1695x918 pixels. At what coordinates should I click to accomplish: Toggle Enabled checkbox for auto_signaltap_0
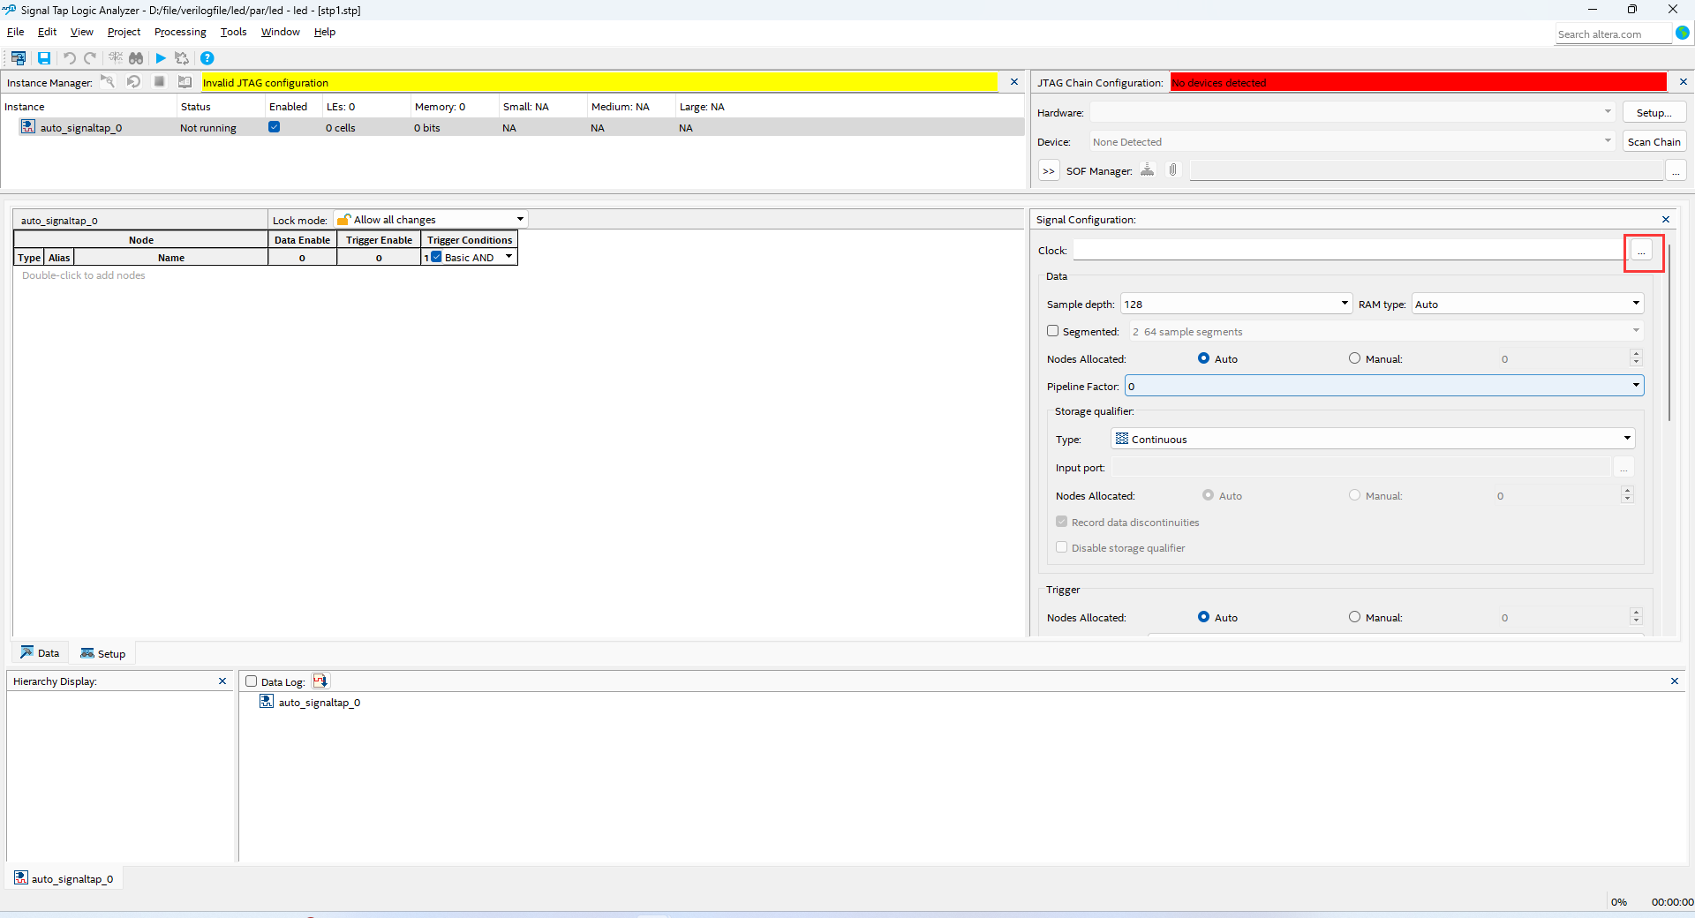(275, 127)
